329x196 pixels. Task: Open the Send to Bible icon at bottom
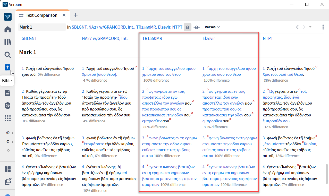8,181
